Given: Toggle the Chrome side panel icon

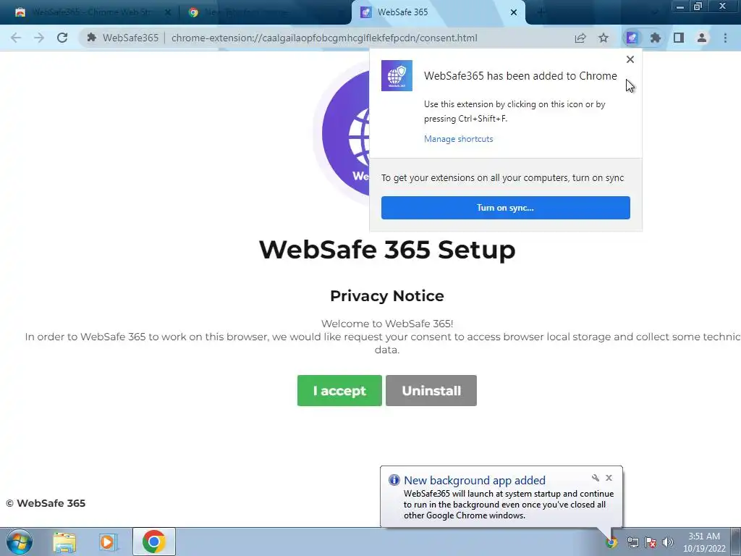Looking at the screenshot, I should [x=679, y=38].
